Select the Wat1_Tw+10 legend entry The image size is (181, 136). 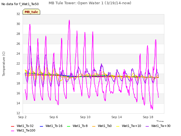point(129,126)
